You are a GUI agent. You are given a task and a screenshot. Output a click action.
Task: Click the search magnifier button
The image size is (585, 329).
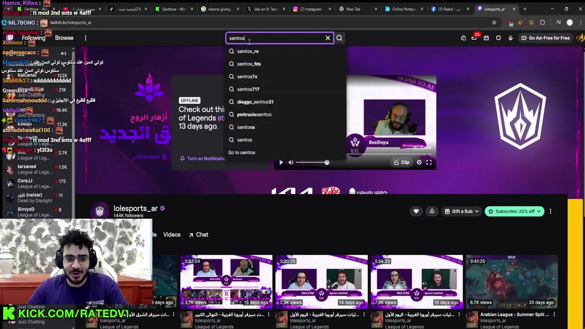click(x=339, y=38)
